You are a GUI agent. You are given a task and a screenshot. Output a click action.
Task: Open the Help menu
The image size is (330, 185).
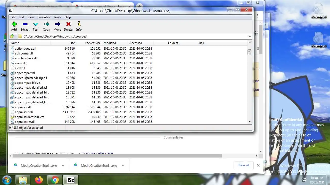tap(68, 17)
